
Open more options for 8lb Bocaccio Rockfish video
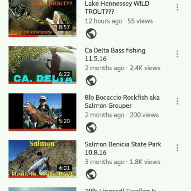(x=177, y=101)
